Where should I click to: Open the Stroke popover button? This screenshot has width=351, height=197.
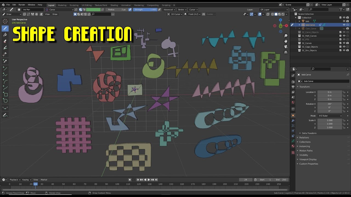coord(182,10)
